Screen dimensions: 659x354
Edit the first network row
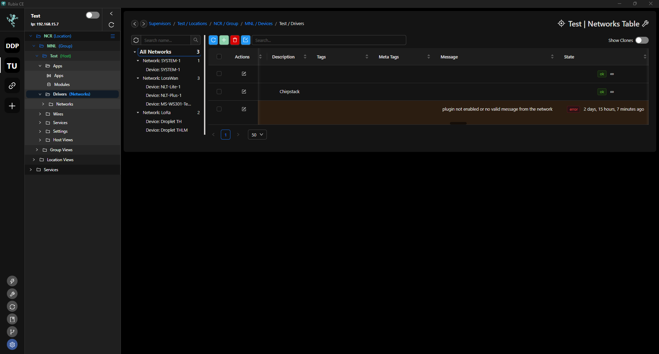click(x=244, y=74)
